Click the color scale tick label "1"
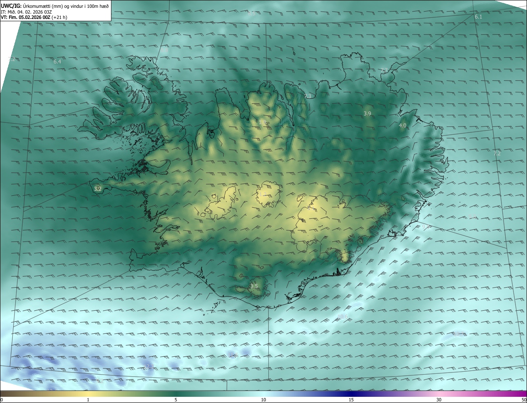This screenshot has width=527, height=403. coord(88,400)
